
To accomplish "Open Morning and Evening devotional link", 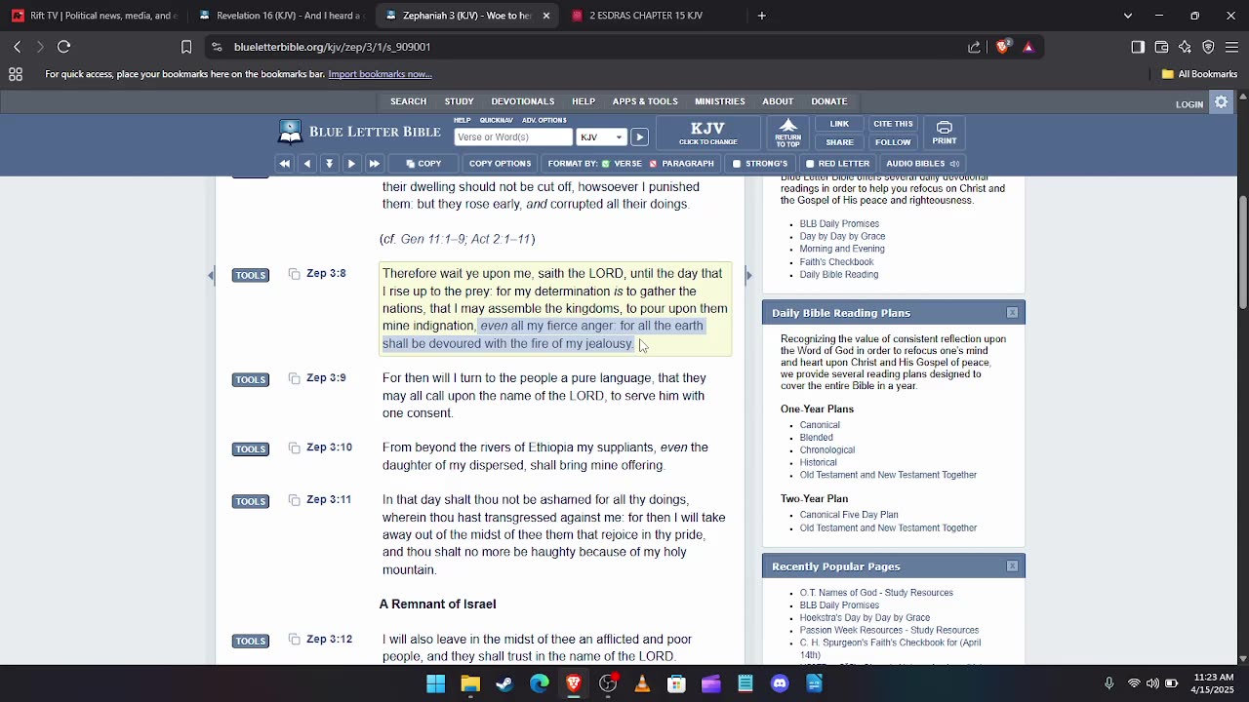I will coord(842,249).
